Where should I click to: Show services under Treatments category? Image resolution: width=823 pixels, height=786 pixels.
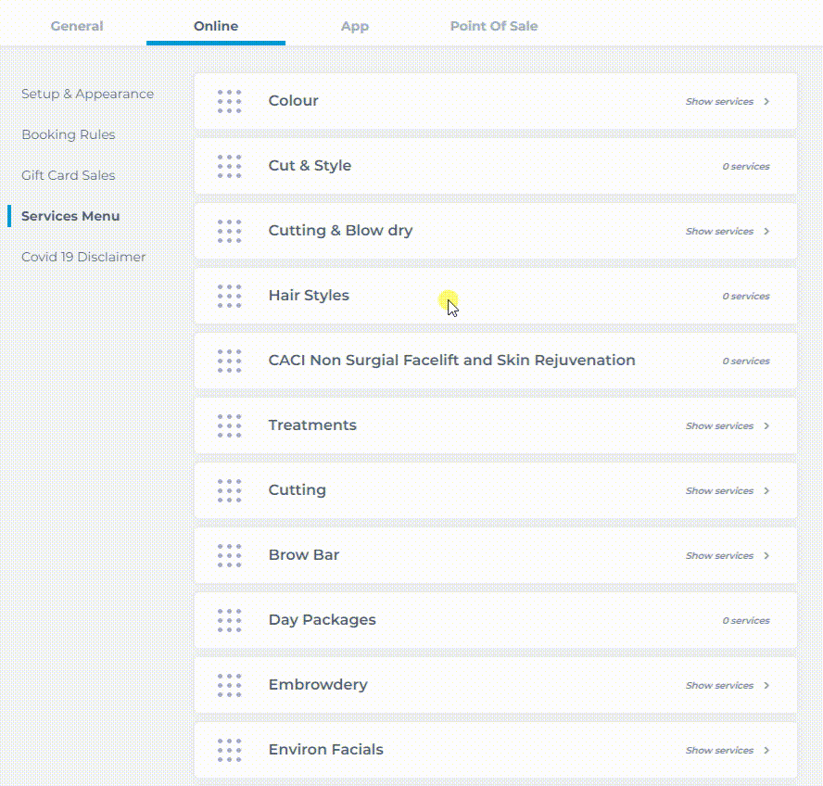pos(728,425)
